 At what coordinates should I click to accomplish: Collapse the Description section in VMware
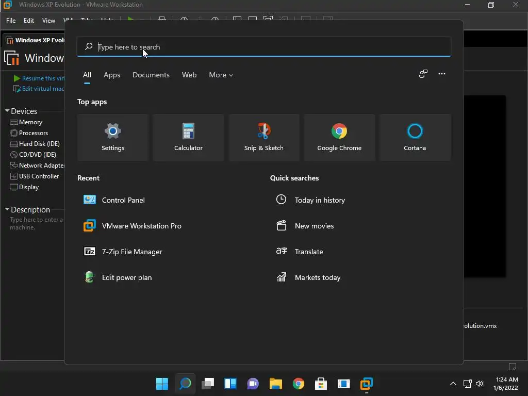(7, 209)
